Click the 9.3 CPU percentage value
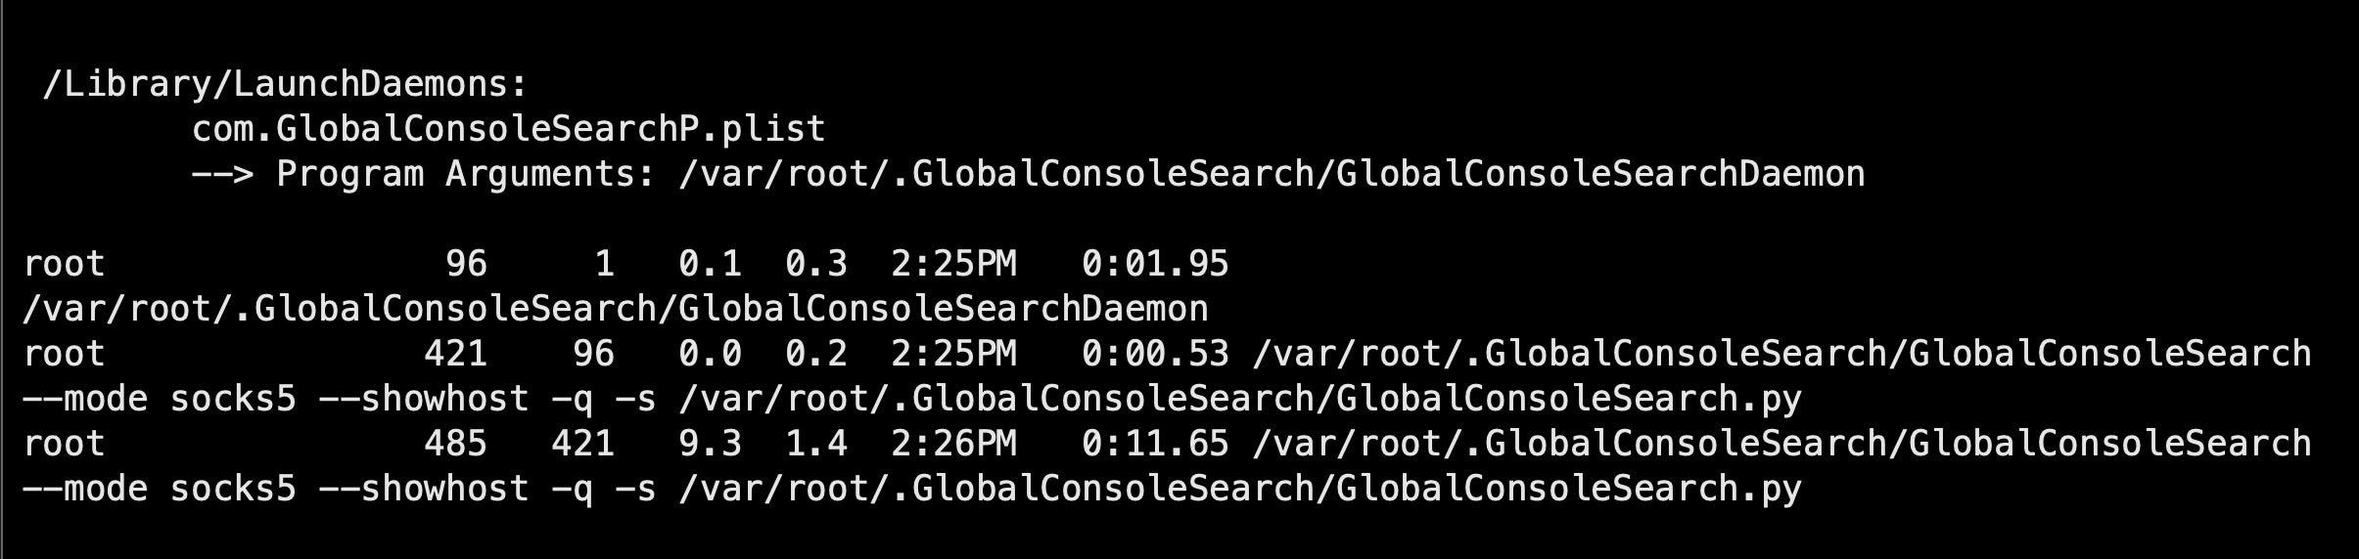Viewport: 2359px width, 559px height. (x=710, y=444)
